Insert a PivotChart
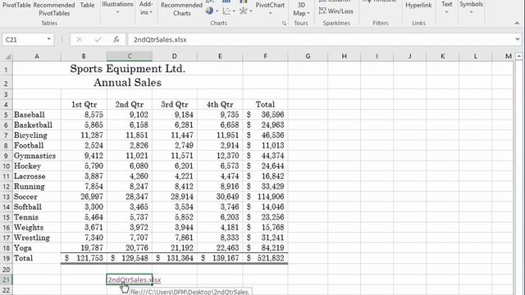Image resolution: width=525 pixels, height=295 pixels. tap(270, 5)
